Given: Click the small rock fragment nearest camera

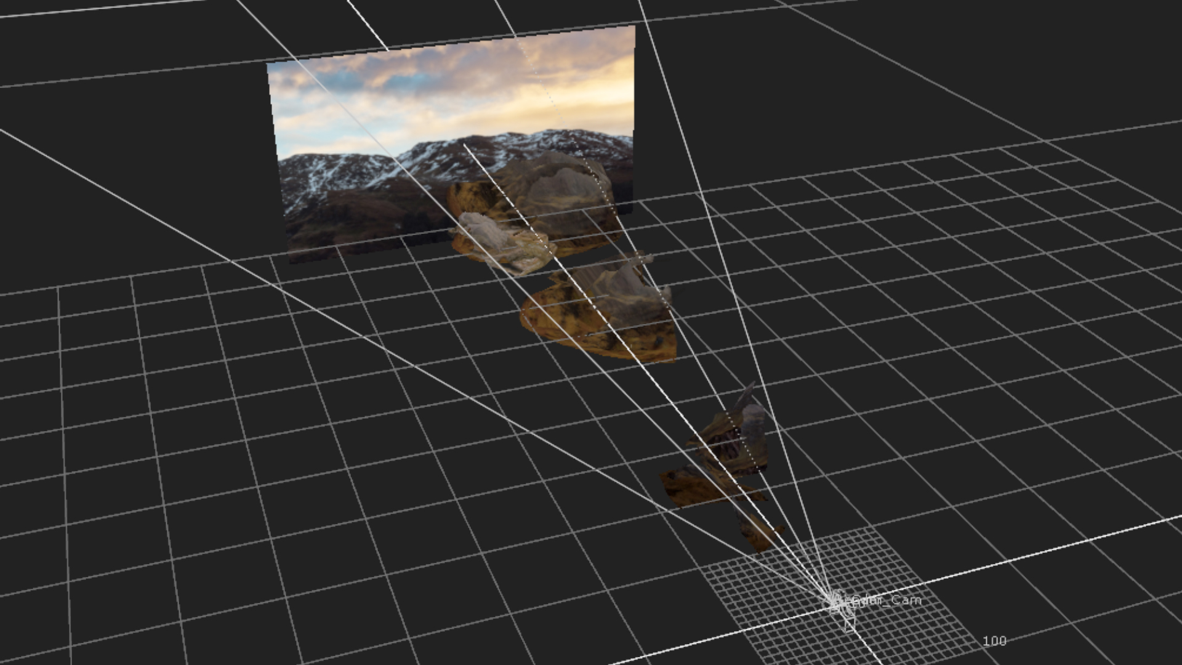Looking at the screenshot, I should [758, 534].
